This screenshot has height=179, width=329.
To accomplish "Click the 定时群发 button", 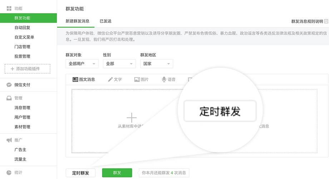I will tap(80, 173).
